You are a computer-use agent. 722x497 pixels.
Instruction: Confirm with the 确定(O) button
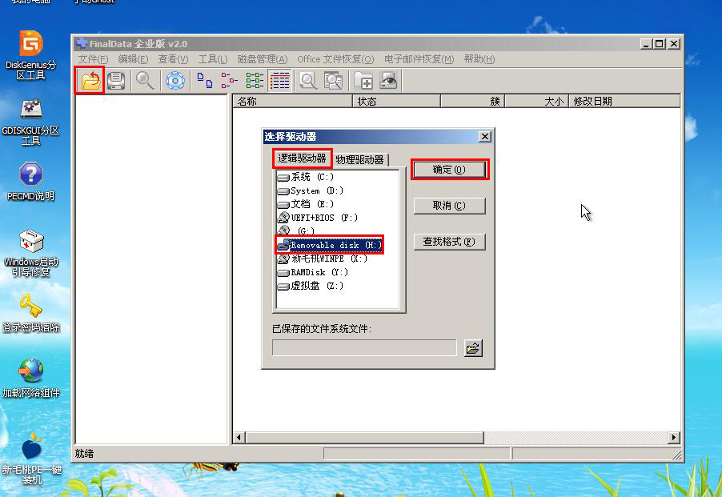[x=449, y=170]
